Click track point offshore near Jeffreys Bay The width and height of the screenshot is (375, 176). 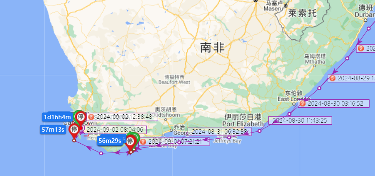click(229, 137)
